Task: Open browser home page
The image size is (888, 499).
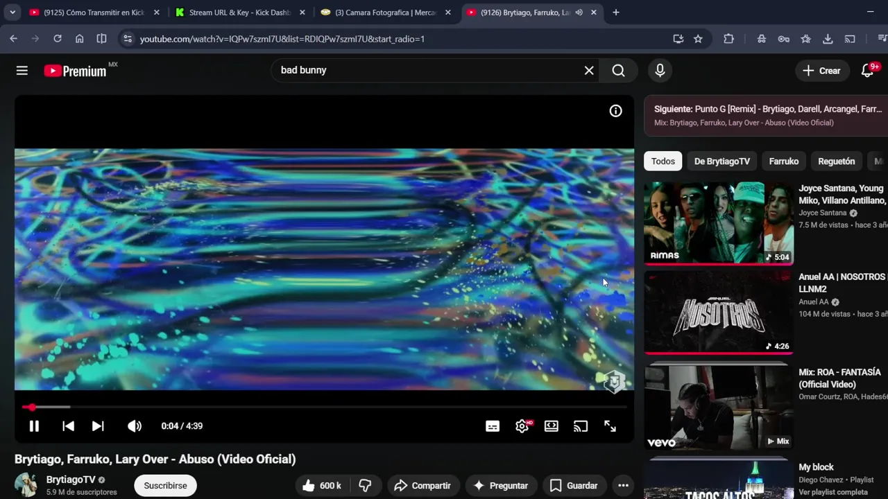Action: [80, 39]
